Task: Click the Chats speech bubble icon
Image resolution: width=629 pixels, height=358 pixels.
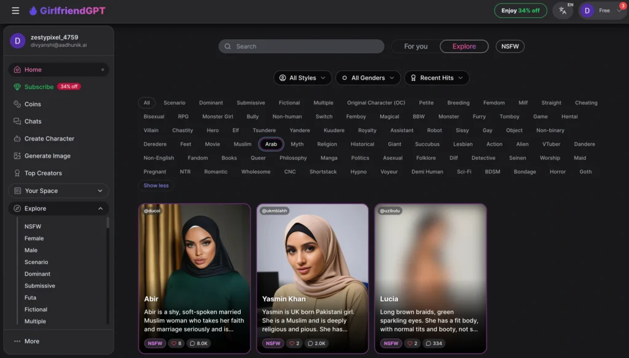Action: point(17,122)
